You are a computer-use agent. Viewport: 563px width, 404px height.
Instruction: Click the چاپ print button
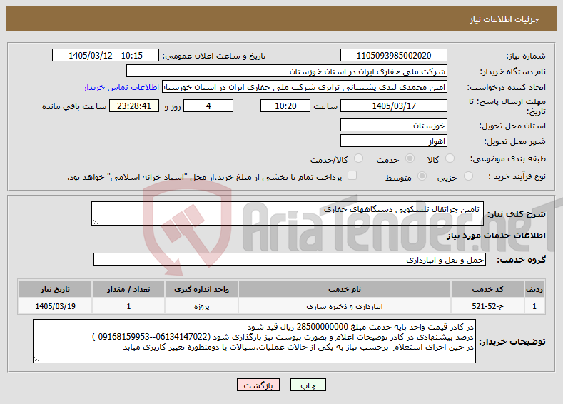pyautogui.click(x=308, y=385)
